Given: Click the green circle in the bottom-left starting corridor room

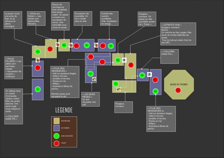Looking at the screenshot, I should tap(38, 89).
